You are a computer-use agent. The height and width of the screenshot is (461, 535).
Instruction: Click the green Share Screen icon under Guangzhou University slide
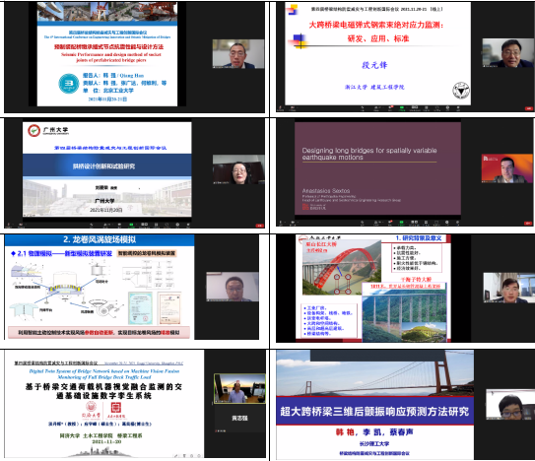(x=131, y=225)
